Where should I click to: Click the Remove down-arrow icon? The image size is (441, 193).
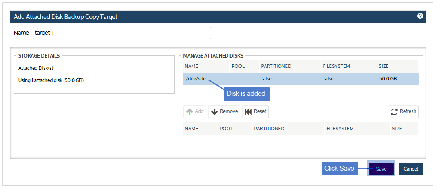(214, 112)
